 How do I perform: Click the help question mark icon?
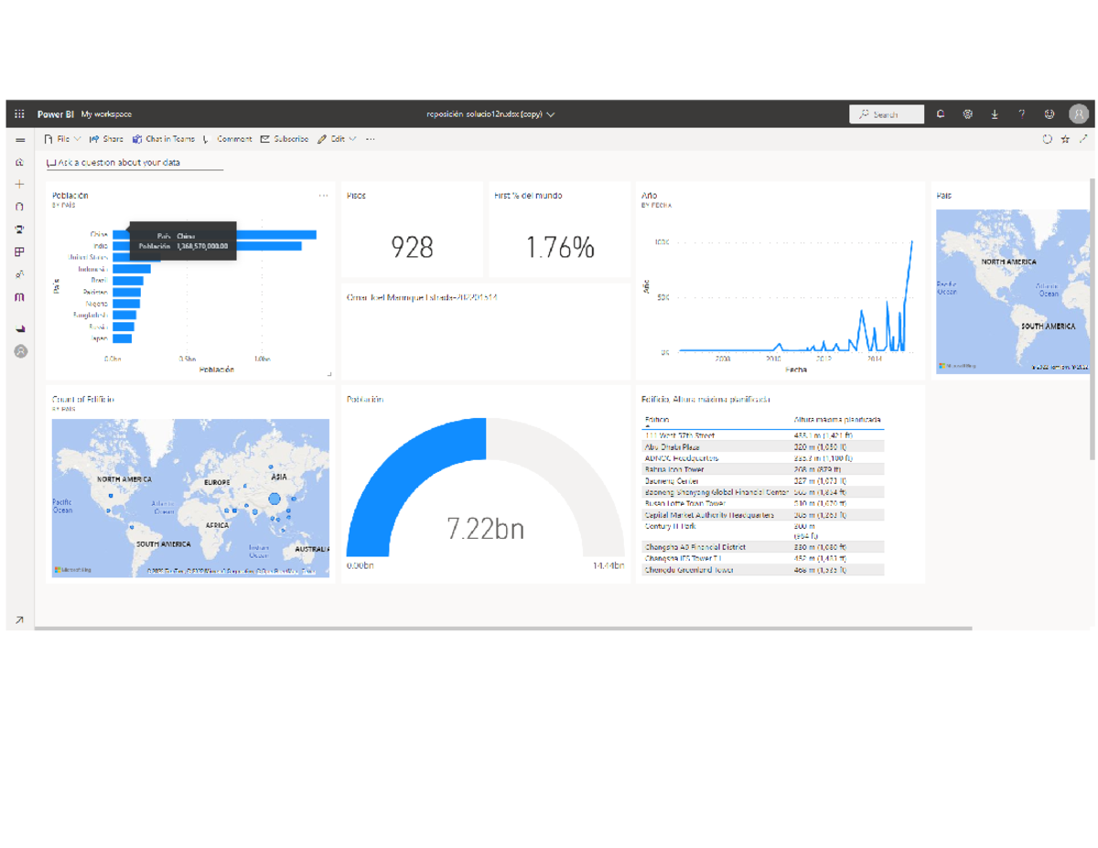[x=1023, y=113]
